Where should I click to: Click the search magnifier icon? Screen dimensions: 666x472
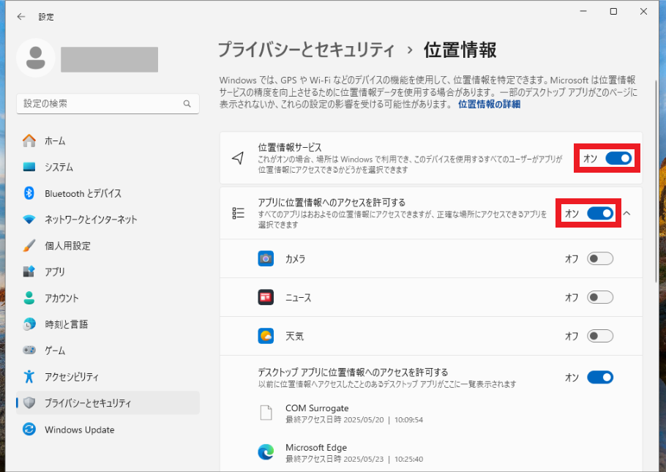coord(187,104)
